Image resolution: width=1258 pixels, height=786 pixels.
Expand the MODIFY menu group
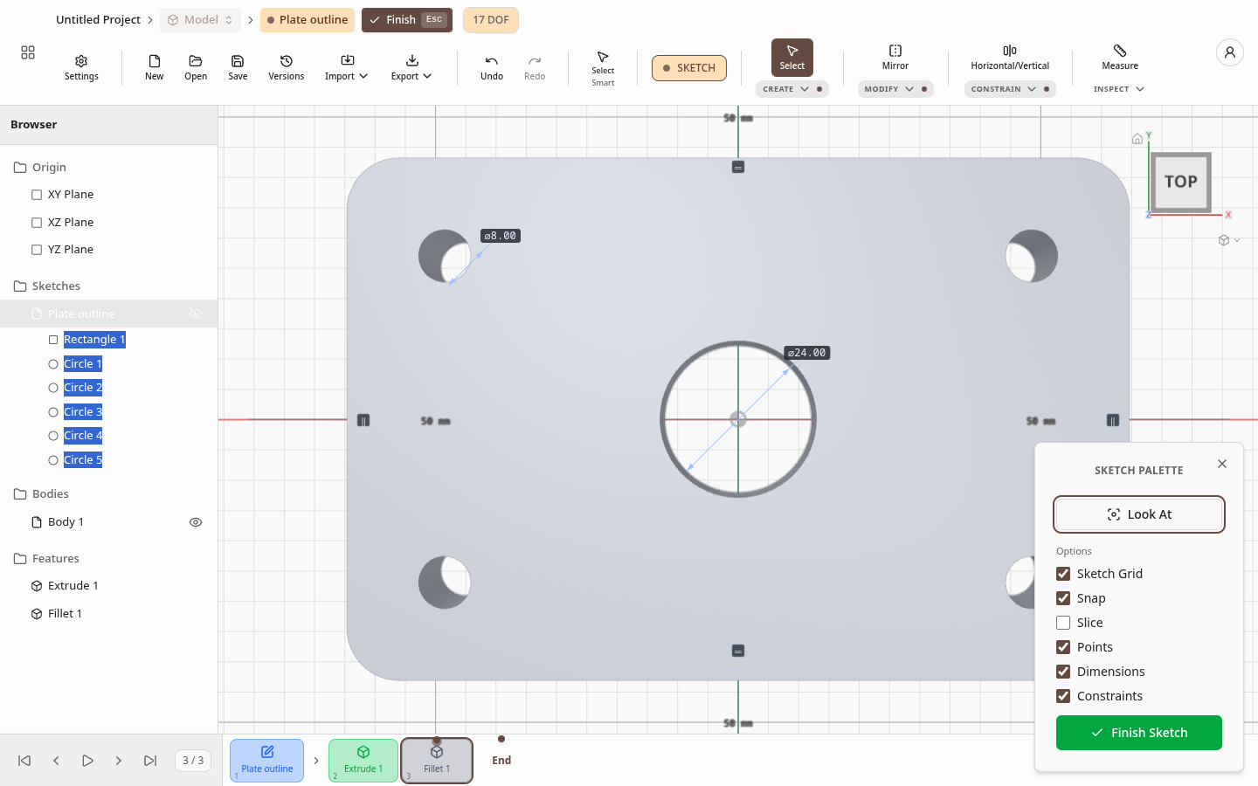point(895,89)
